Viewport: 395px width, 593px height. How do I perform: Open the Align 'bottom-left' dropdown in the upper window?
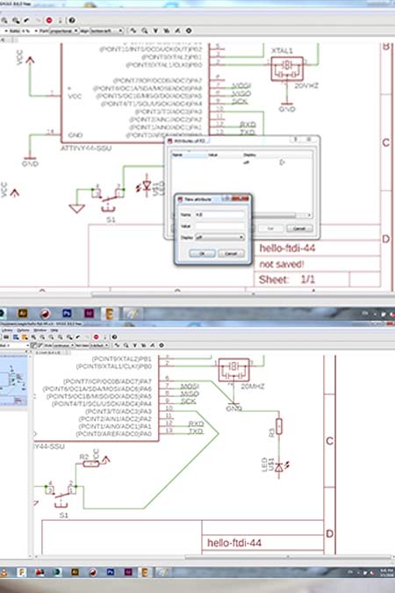click(x=107, y=31)
